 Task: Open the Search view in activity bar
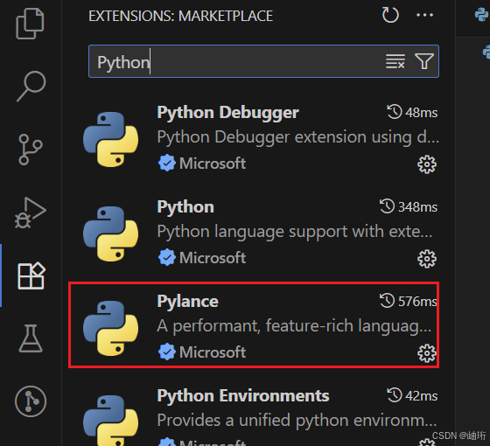31,86
